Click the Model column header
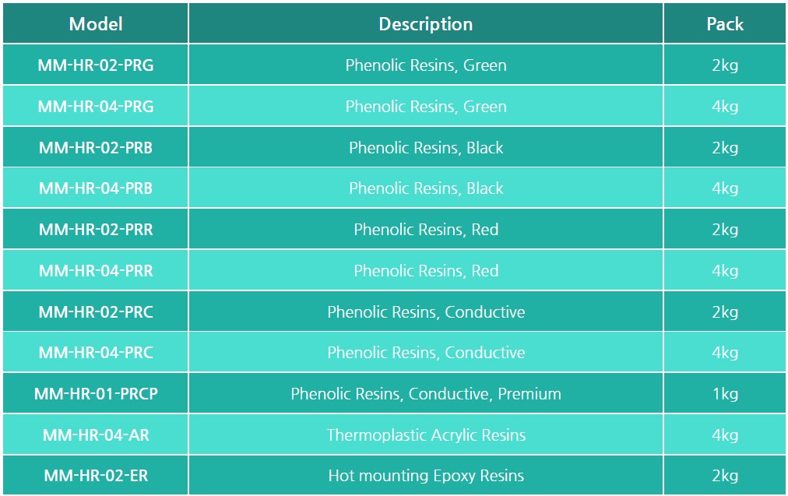Image resolution: width=788 pixels, height=496 pixels. [96, 23]
